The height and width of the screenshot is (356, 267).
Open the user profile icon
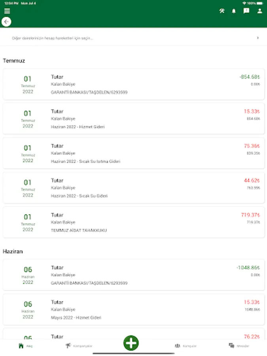point(259,11)
